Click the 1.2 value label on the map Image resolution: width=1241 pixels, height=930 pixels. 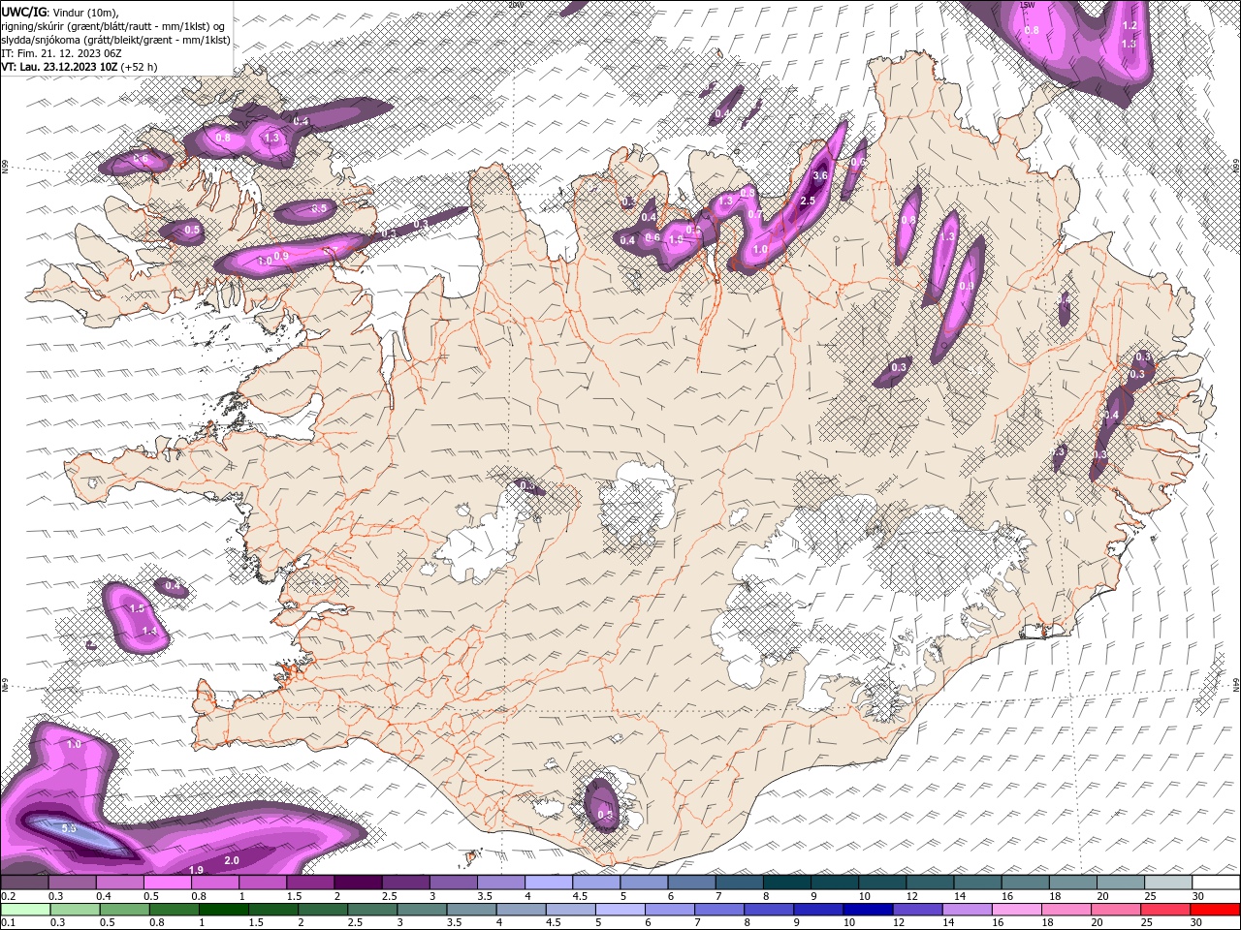[x=1129, y=26]
